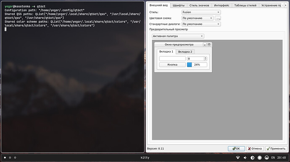Click the filled circle tray icon

[x=259, y=157]
